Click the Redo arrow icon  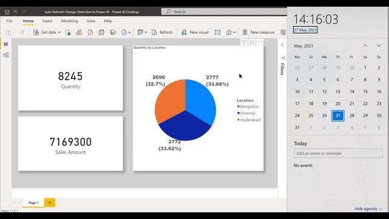tap(24, 12)
